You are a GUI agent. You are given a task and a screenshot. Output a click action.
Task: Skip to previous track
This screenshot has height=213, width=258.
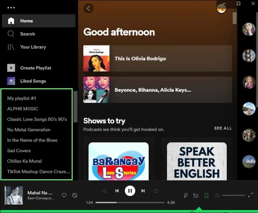117,191
